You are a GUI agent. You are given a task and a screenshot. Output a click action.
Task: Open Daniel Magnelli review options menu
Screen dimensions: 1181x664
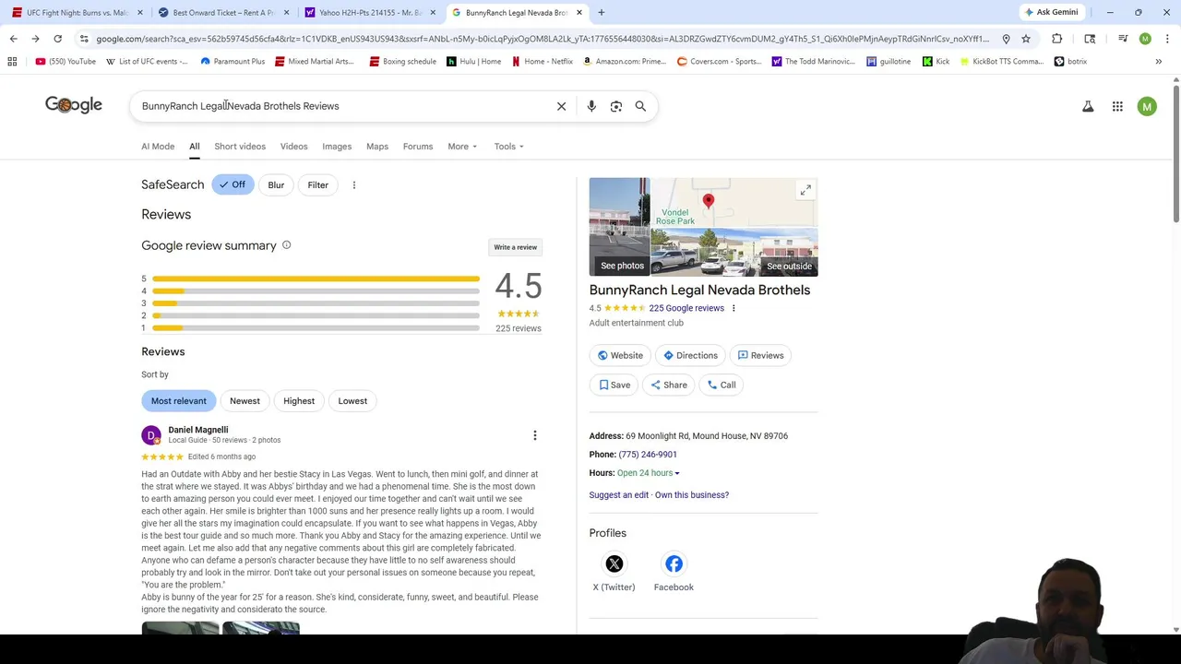(x=534, y=435)
